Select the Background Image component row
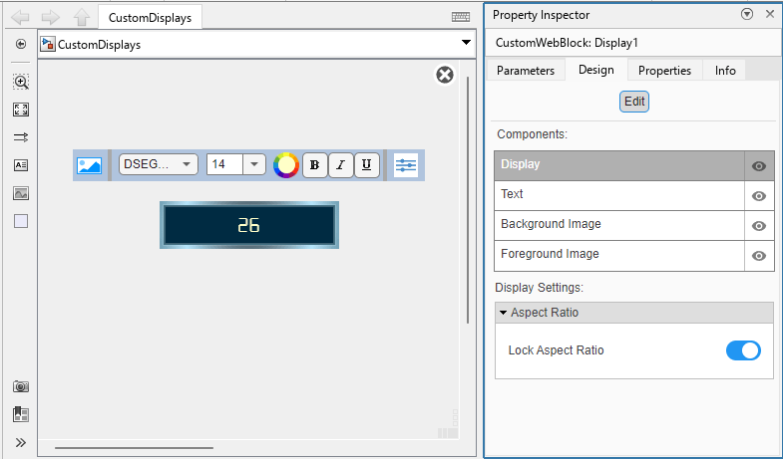783x459 pixels. pyautogui.click(x=619, y=226)
